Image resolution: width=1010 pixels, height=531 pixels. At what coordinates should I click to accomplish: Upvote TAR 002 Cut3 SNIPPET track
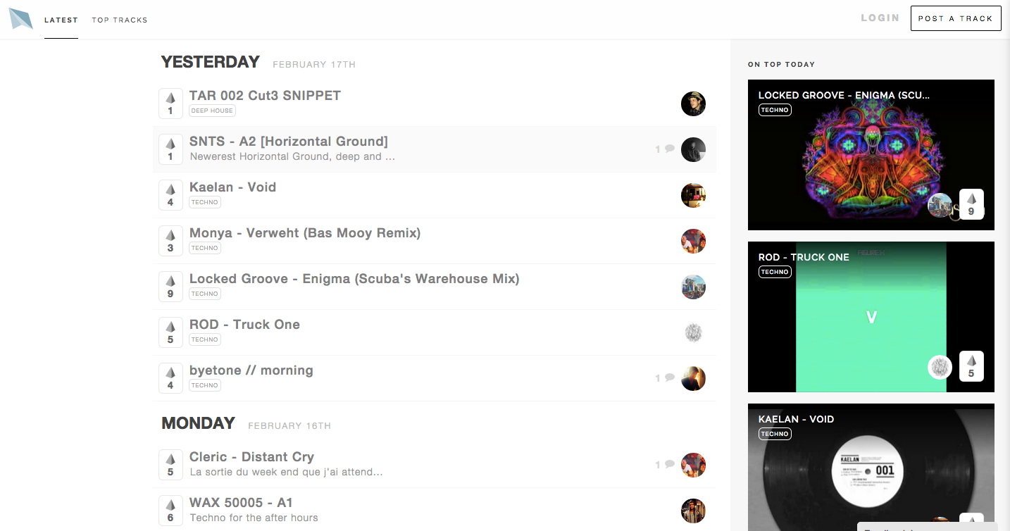pos(170,104)
